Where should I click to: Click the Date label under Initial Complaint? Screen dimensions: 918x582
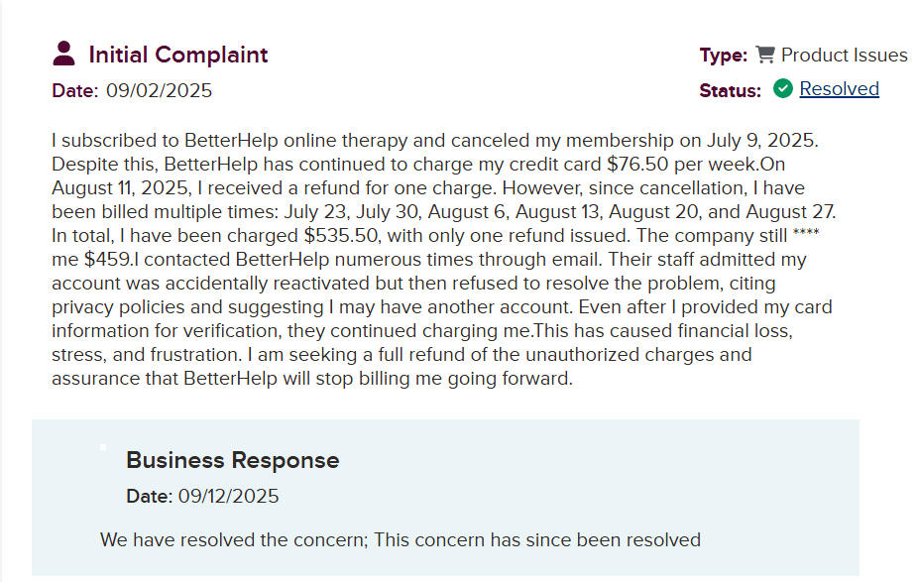coord(74,90)
